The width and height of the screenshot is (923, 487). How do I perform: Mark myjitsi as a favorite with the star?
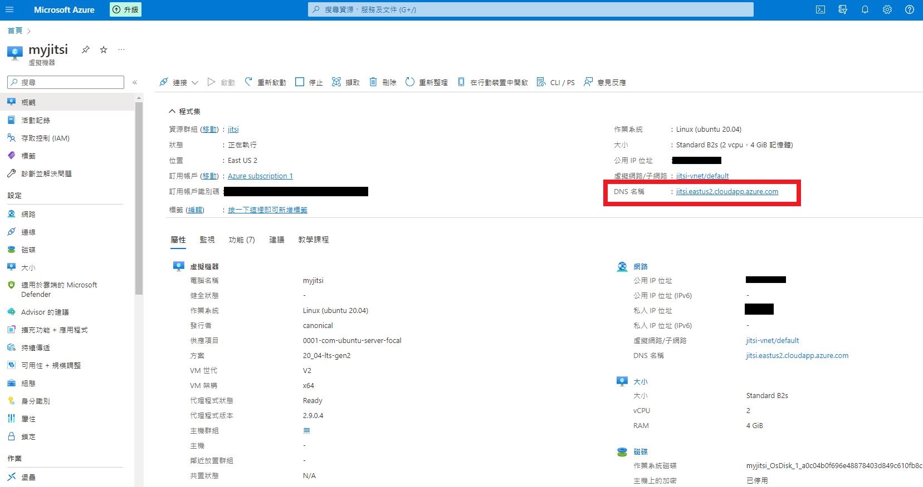[104, 49]
